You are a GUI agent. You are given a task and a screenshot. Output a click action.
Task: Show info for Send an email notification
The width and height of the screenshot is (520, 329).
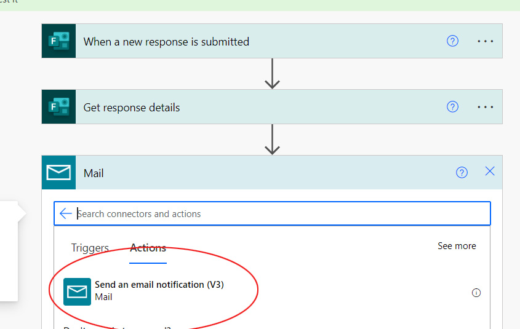pos(476,293)
